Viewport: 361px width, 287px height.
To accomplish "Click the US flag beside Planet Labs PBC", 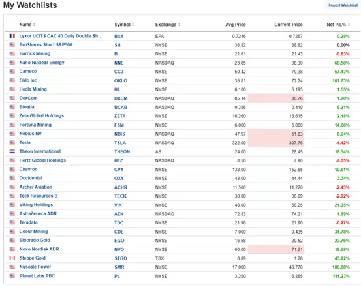I will 12,276.
